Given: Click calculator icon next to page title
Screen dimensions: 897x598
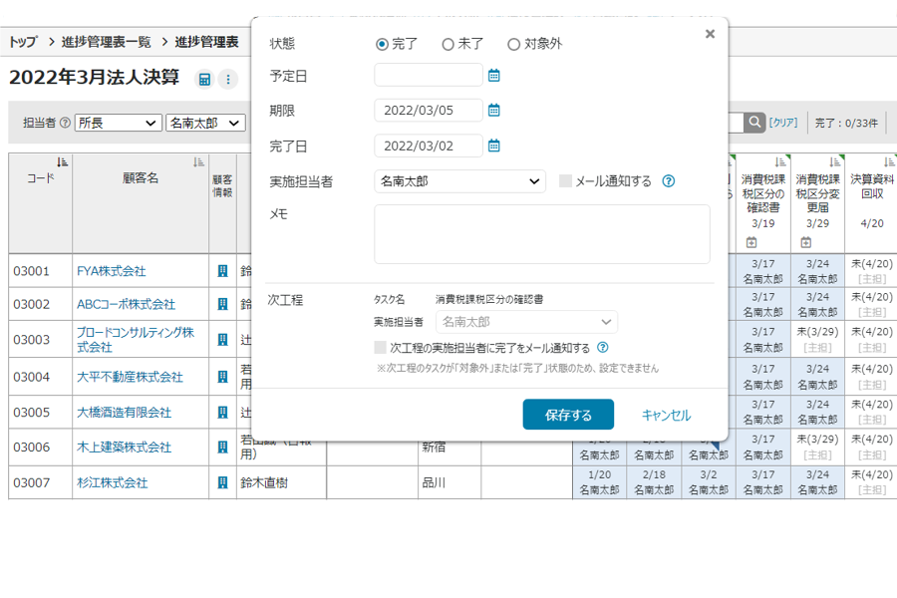Looking at the screenshot, I should coord(204,80).
